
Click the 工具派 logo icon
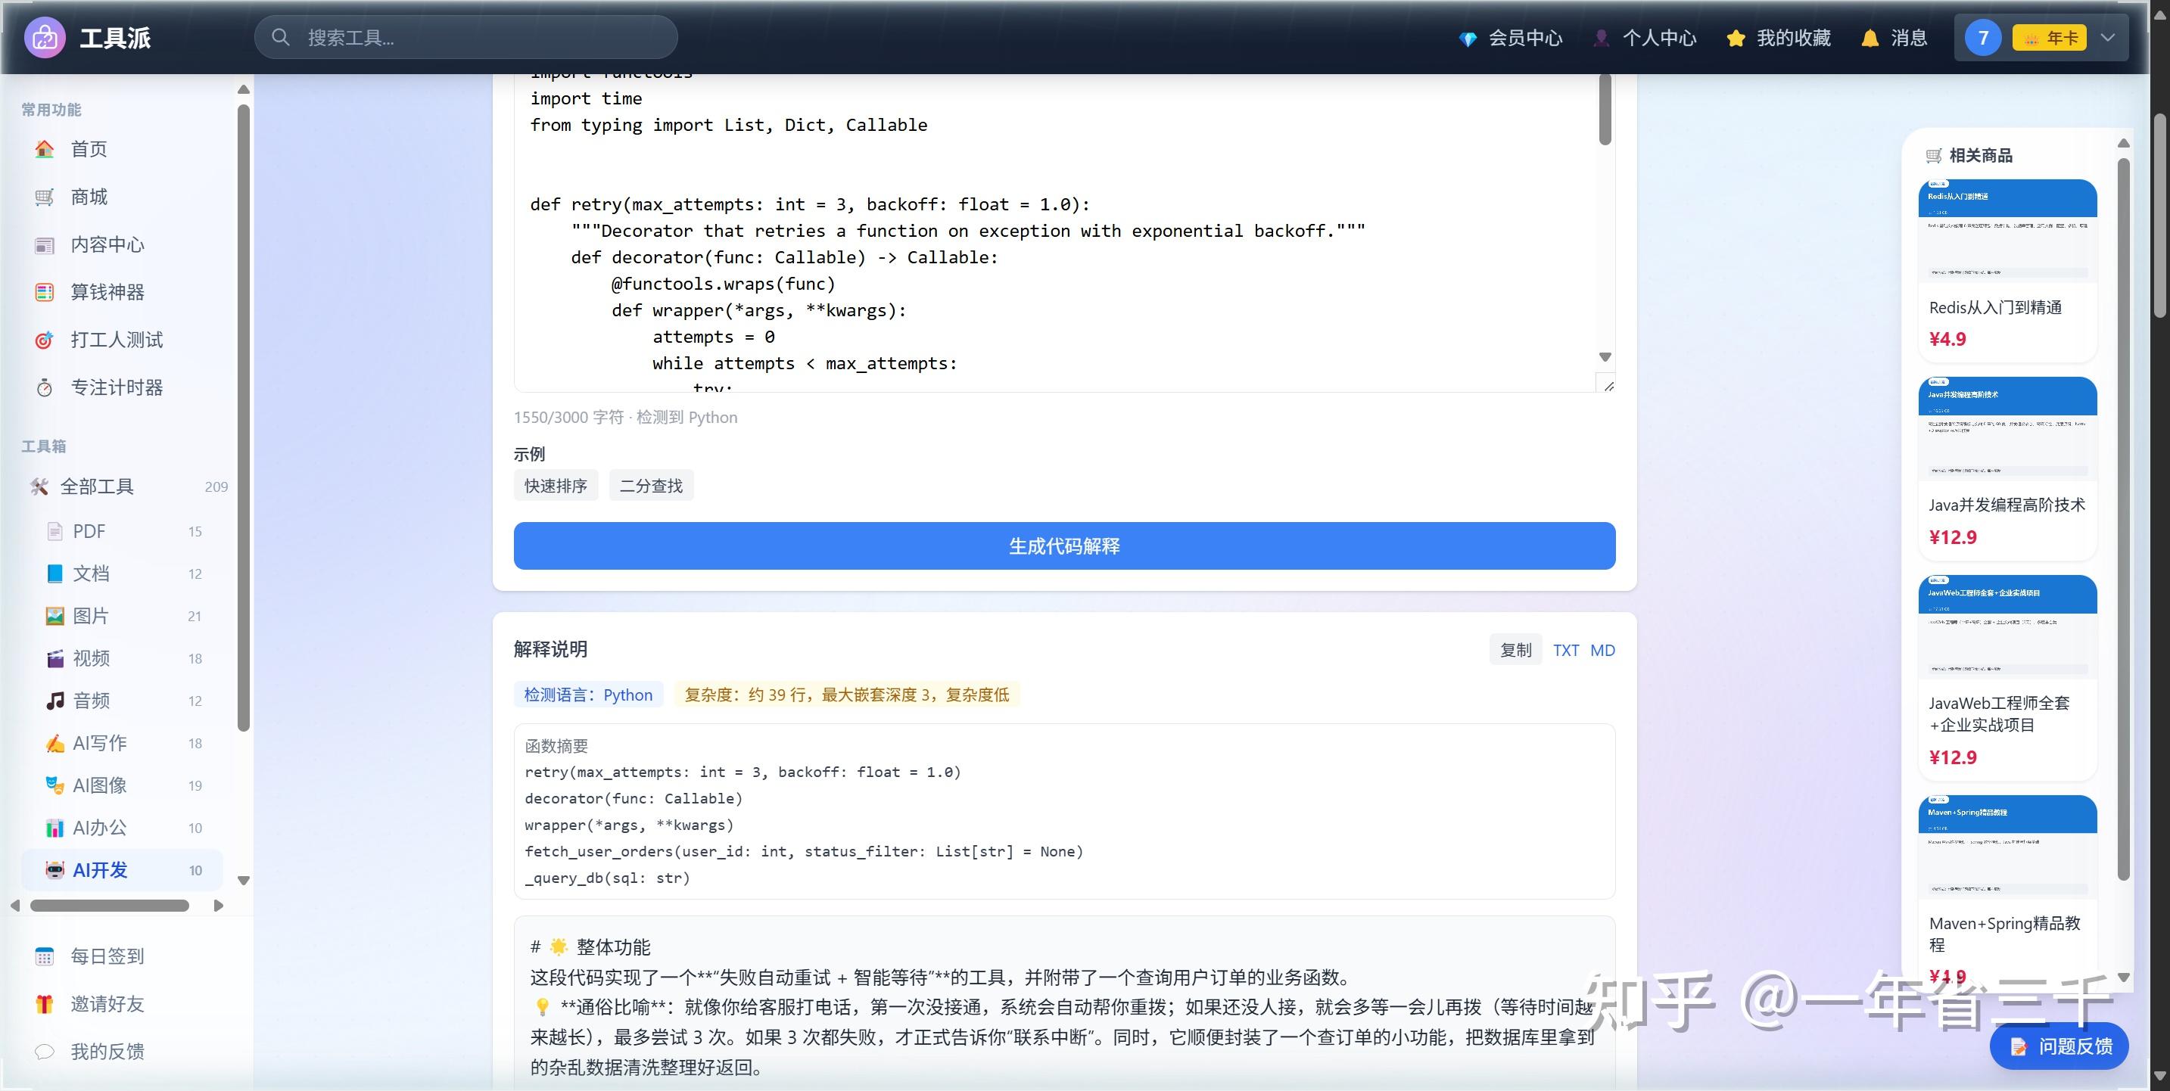pos(45,37)
